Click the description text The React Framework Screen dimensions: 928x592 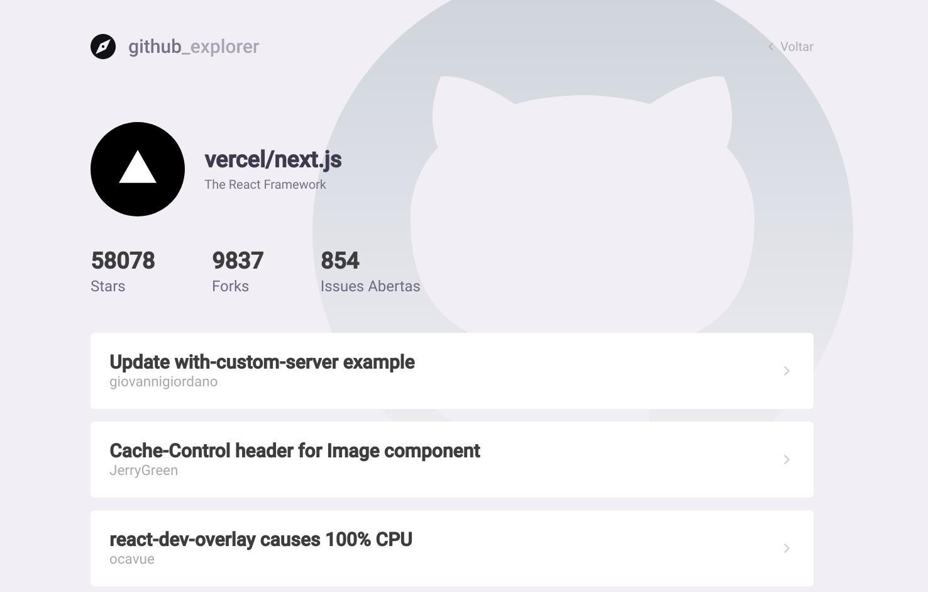tap(265, 184)
